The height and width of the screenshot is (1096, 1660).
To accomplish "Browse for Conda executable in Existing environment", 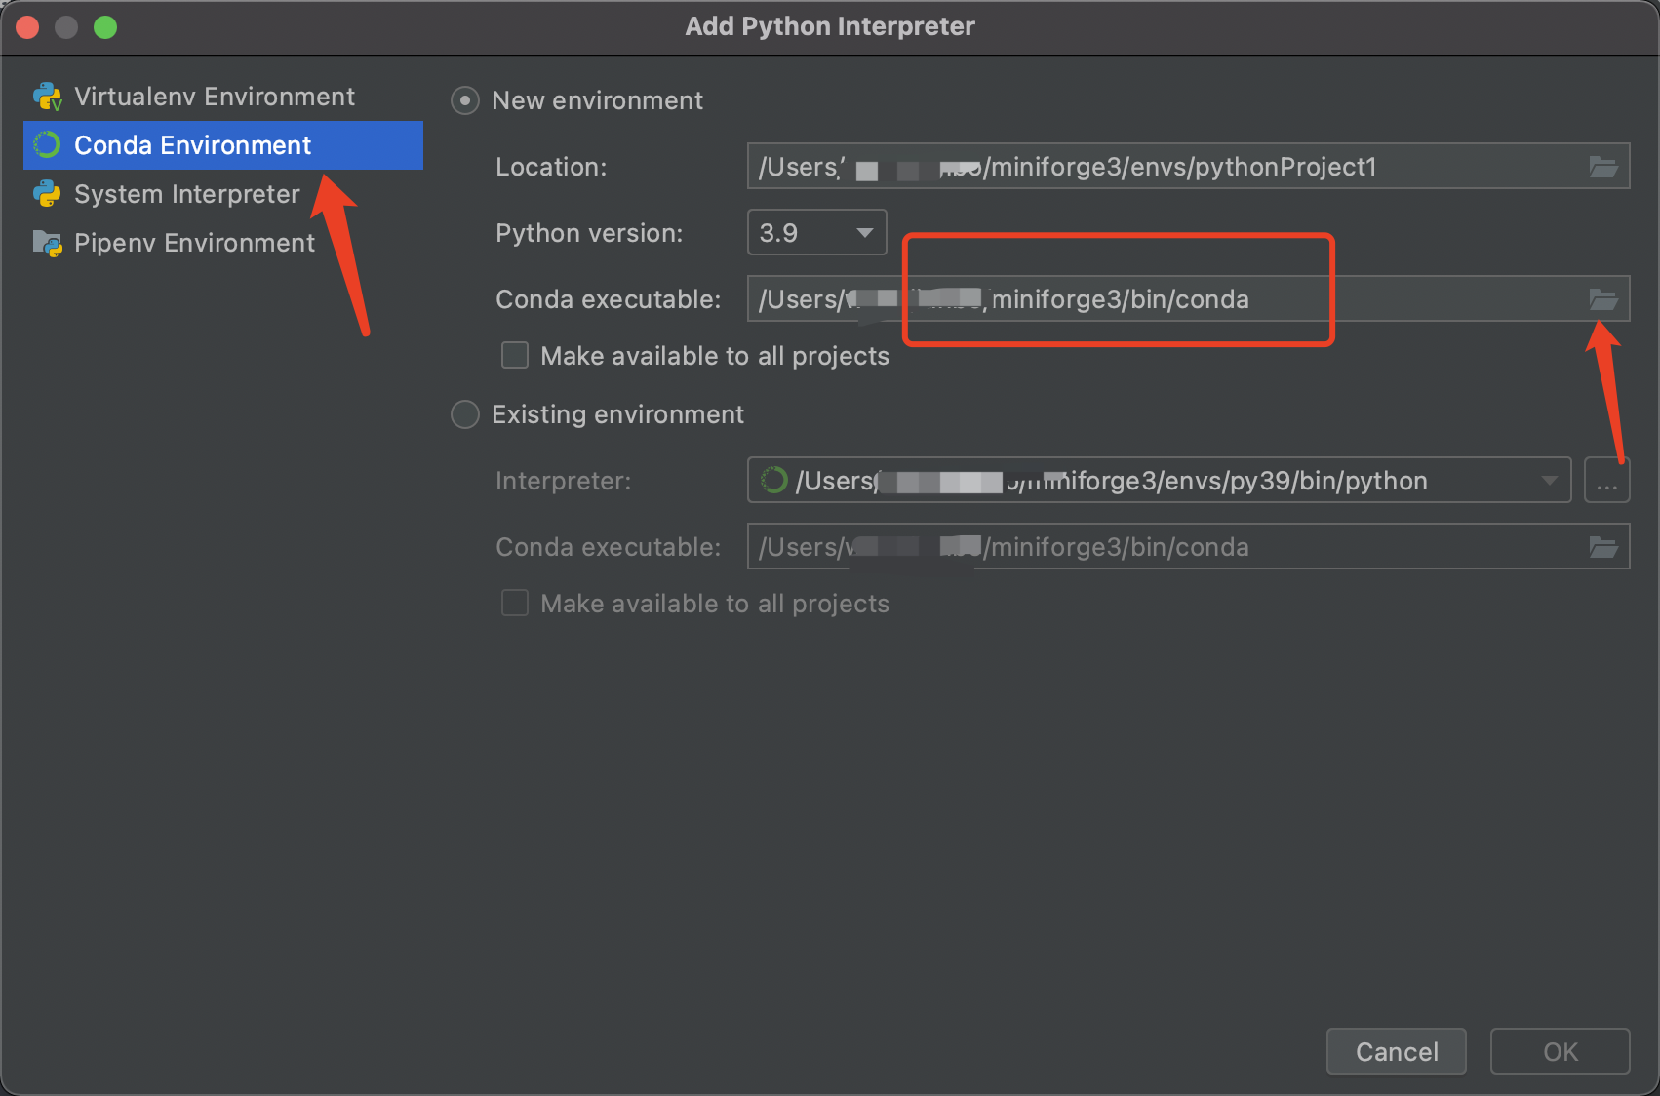I will click(x=1603, y=547).
